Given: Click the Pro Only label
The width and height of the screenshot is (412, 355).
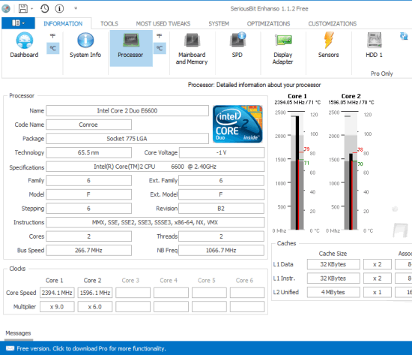Looking at the screenshot, I should click(382, 74).
